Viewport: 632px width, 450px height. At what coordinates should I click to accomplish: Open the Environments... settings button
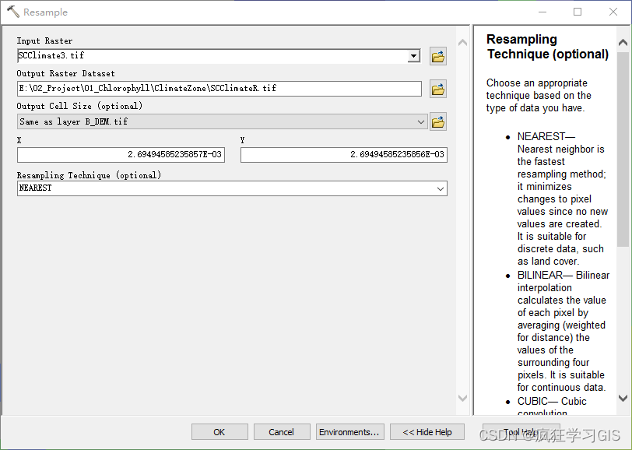[x=350, y=432]
